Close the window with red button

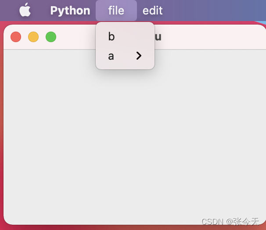tap(16, 37)
